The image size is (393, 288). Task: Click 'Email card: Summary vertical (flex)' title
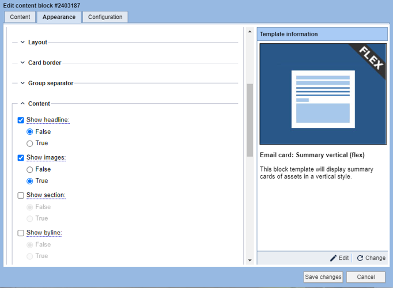coord(312,155)
